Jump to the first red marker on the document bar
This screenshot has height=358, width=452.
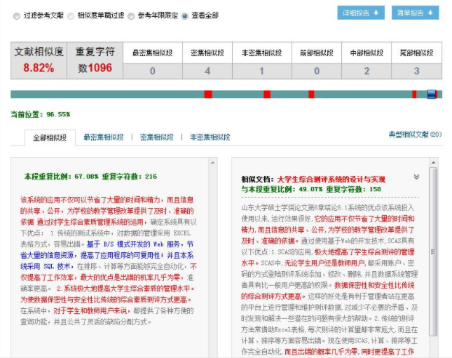click(208, 94)
